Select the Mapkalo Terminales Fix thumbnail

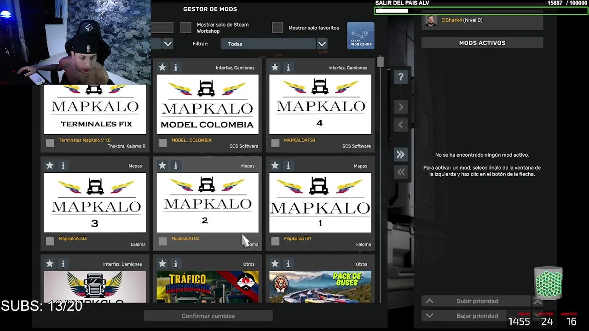click(95, 109)
